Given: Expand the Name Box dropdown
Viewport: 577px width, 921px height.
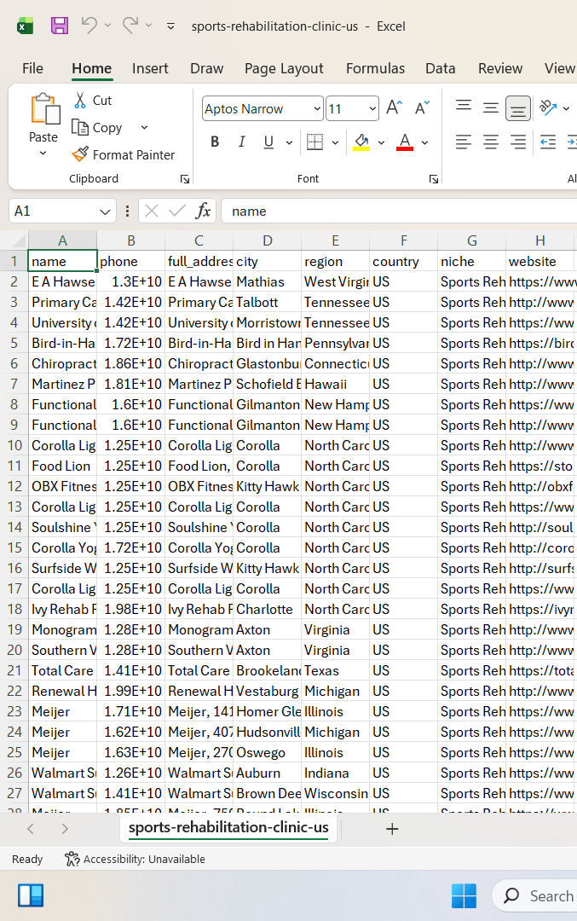Looking at the screenshot, I should pos(105,211).
